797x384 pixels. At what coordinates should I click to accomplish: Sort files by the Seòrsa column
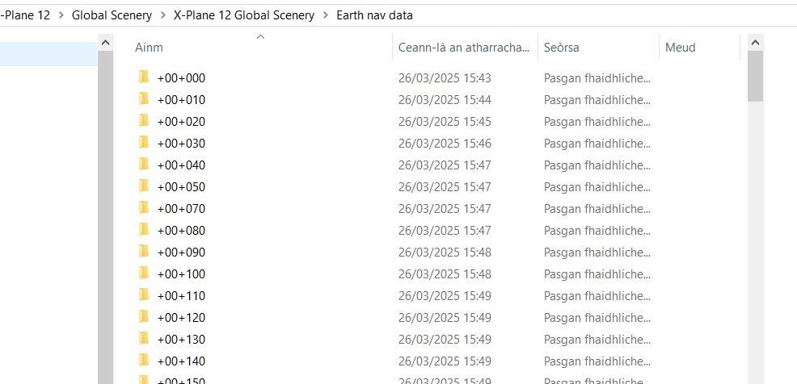click(x=561, y=48)
